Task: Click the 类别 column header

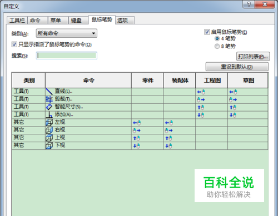Action: pos(28,80)
